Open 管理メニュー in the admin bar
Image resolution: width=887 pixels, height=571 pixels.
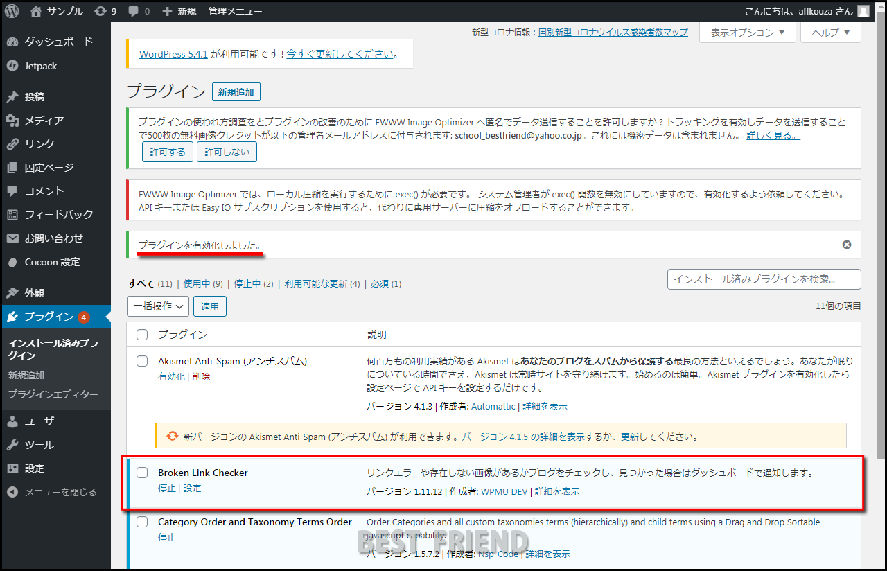pos(236,11)
